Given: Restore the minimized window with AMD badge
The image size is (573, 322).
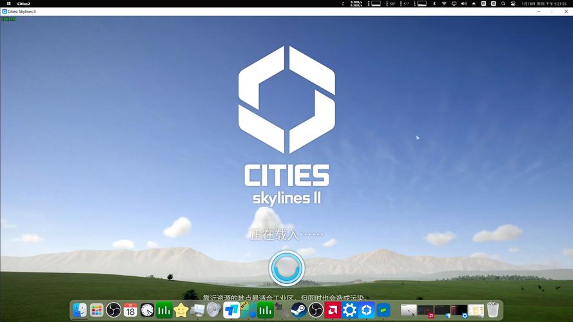Looking at the screenshot, I should 426,310.
